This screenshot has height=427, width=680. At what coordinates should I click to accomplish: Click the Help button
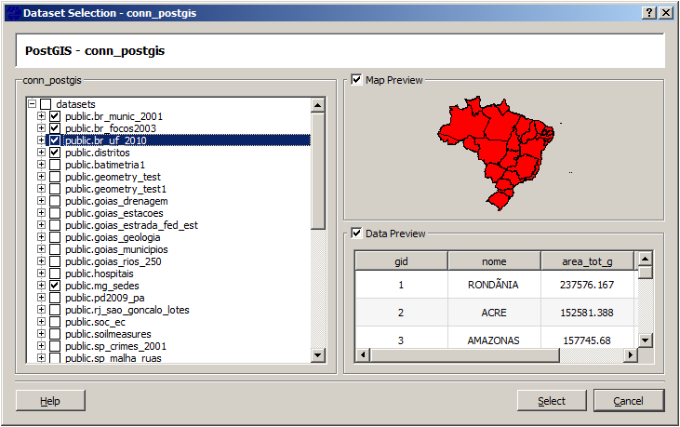pos(50,401)
